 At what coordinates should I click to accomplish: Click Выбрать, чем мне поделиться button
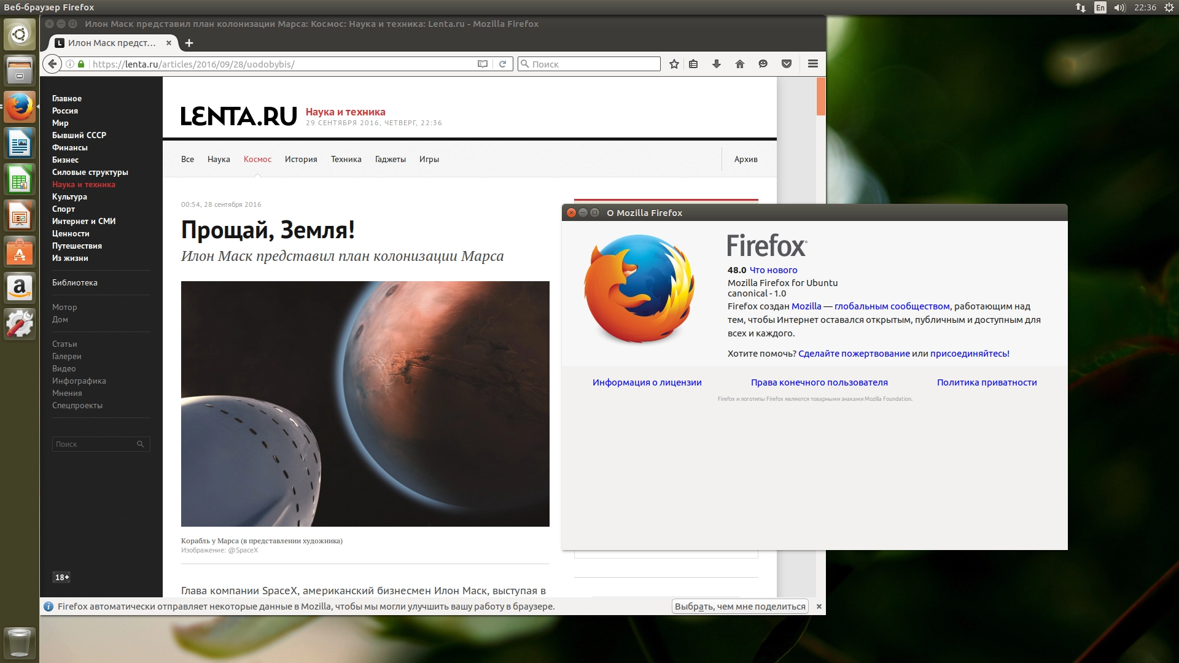[740, 607]
